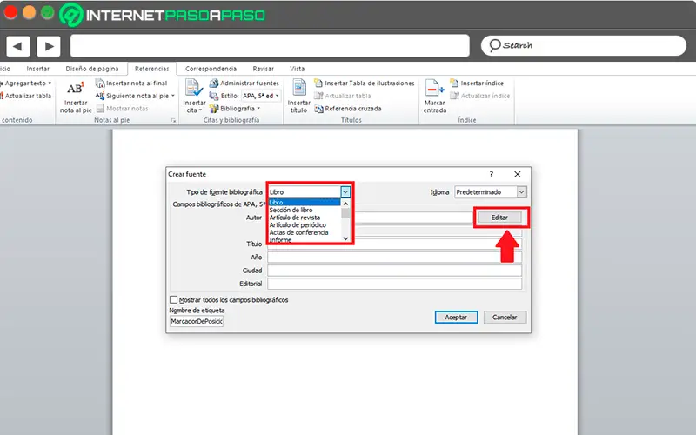Screen dimensions: 696x435
Task: Click the Insertar nota al pie icon
Action: (x=75, y=89)
